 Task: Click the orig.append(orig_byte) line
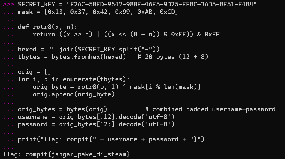coord(74,94)
